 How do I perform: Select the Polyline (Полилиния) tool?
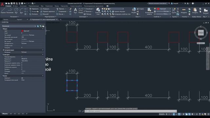tap(10, 10)
